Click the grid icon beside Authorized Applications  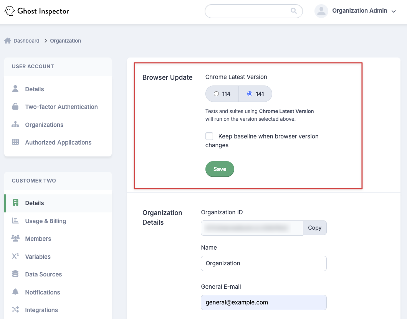(15, 142)
